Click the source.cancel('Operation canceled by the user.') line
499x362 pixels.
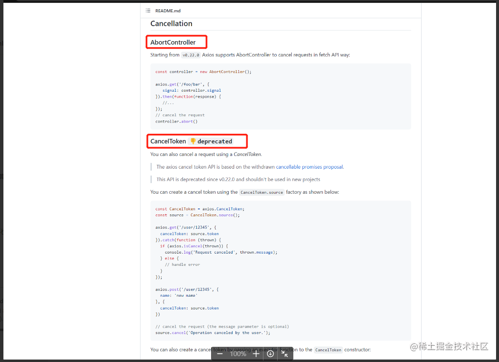213,333
